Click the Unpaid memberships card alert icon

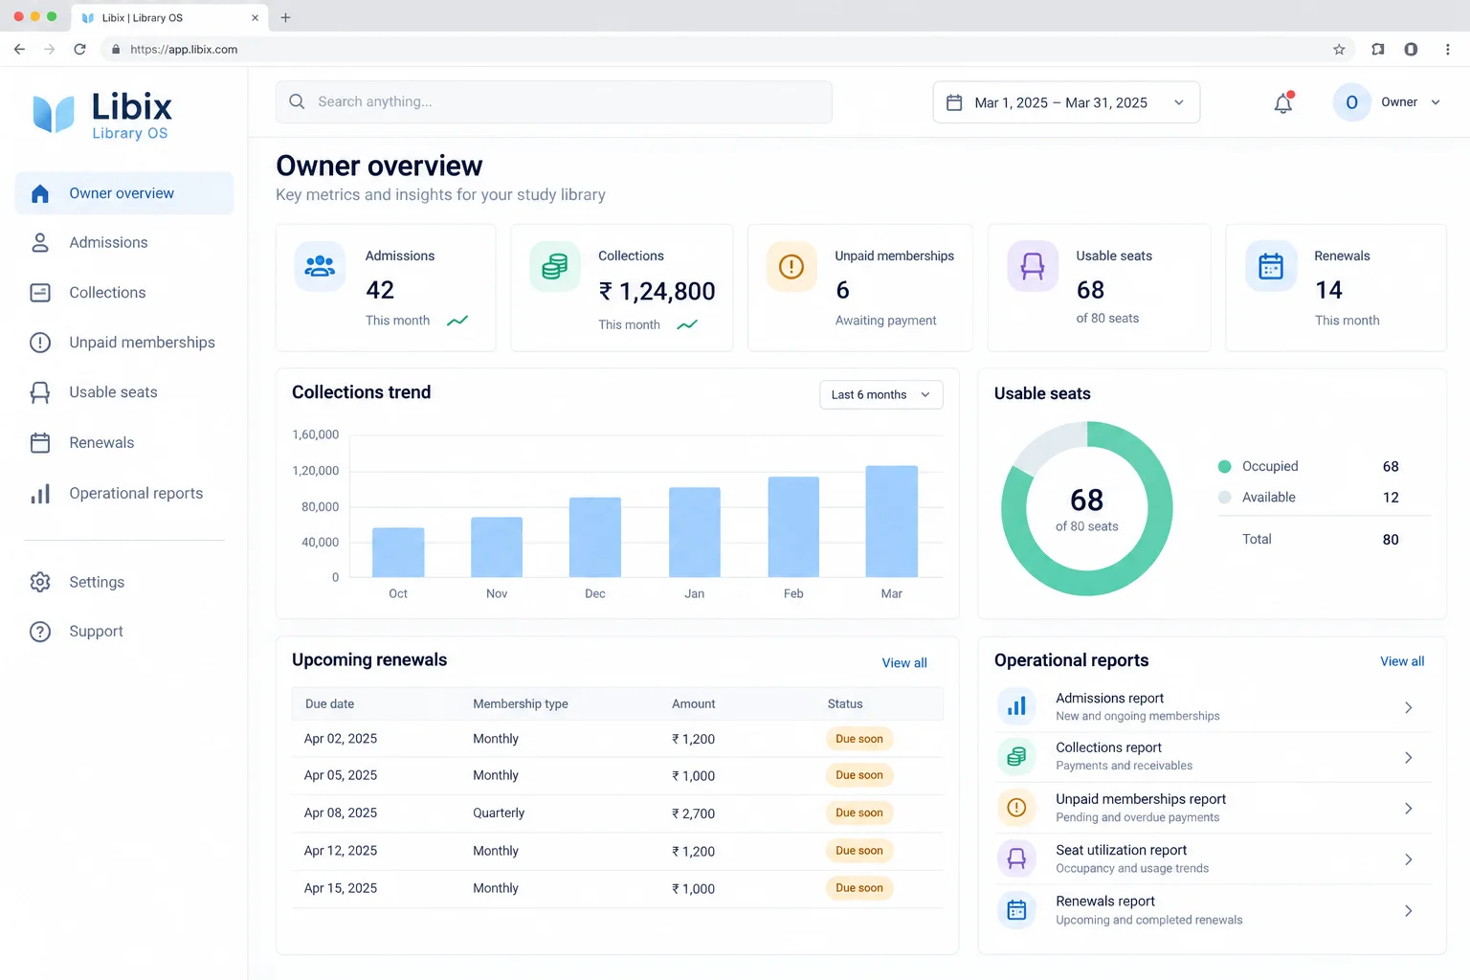coord(791,266)
